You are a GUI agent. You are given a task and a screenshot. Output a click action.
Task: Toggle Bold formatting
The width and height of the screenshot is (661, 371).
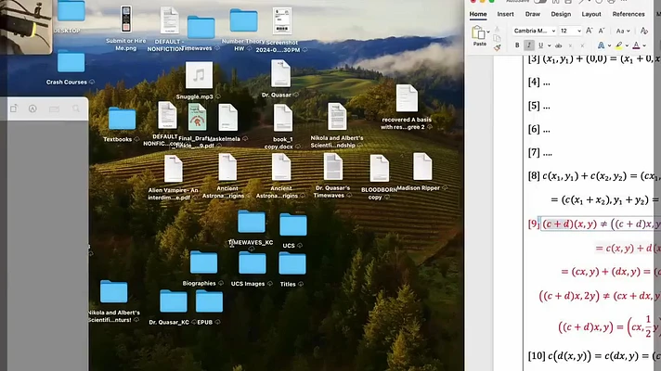click(x=517, y=45)
